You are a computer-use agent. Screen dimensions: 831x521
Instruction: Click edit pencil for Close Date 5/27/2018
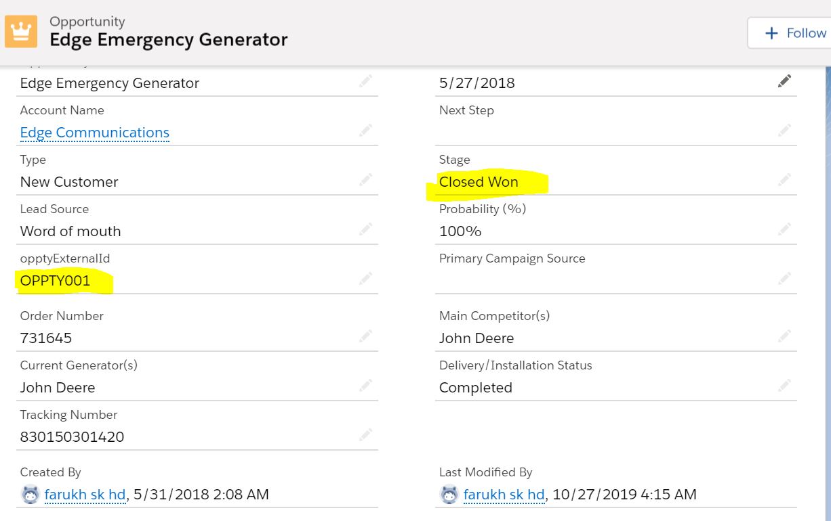(784, 82)
